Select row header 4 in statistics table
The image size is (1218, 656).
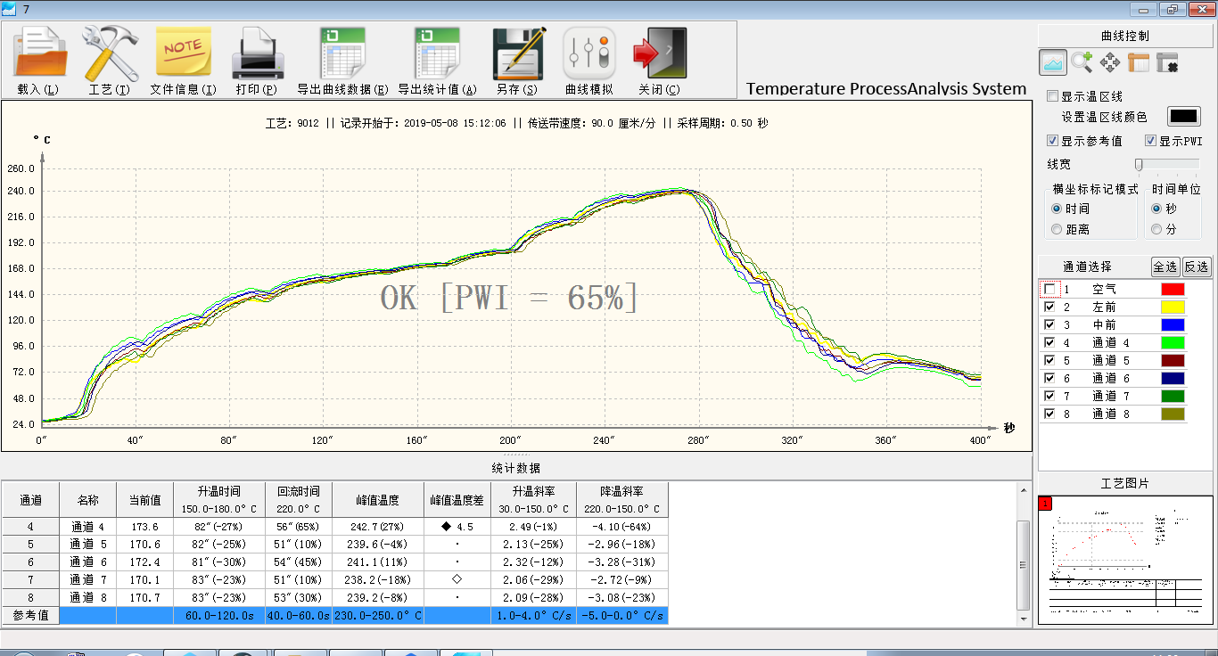[30, 526]
